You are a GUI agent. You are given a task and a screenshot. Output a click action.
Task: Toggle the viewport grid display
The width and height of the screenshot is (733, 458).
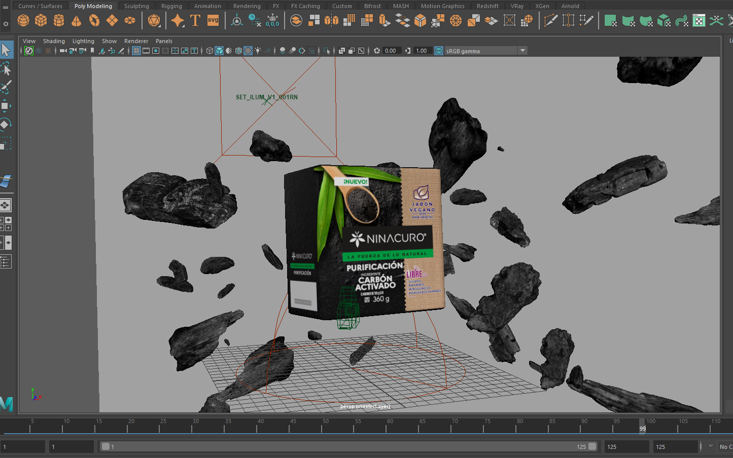[136, 51]
